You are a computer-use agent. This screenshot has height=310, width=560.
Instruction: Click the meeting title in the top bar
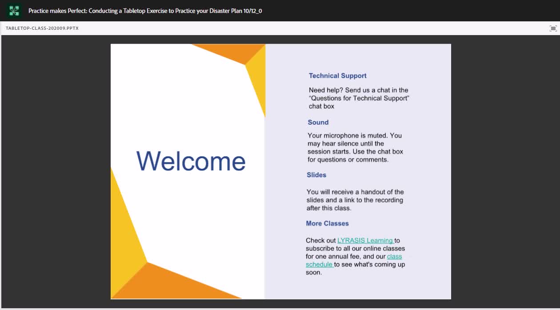145,11
